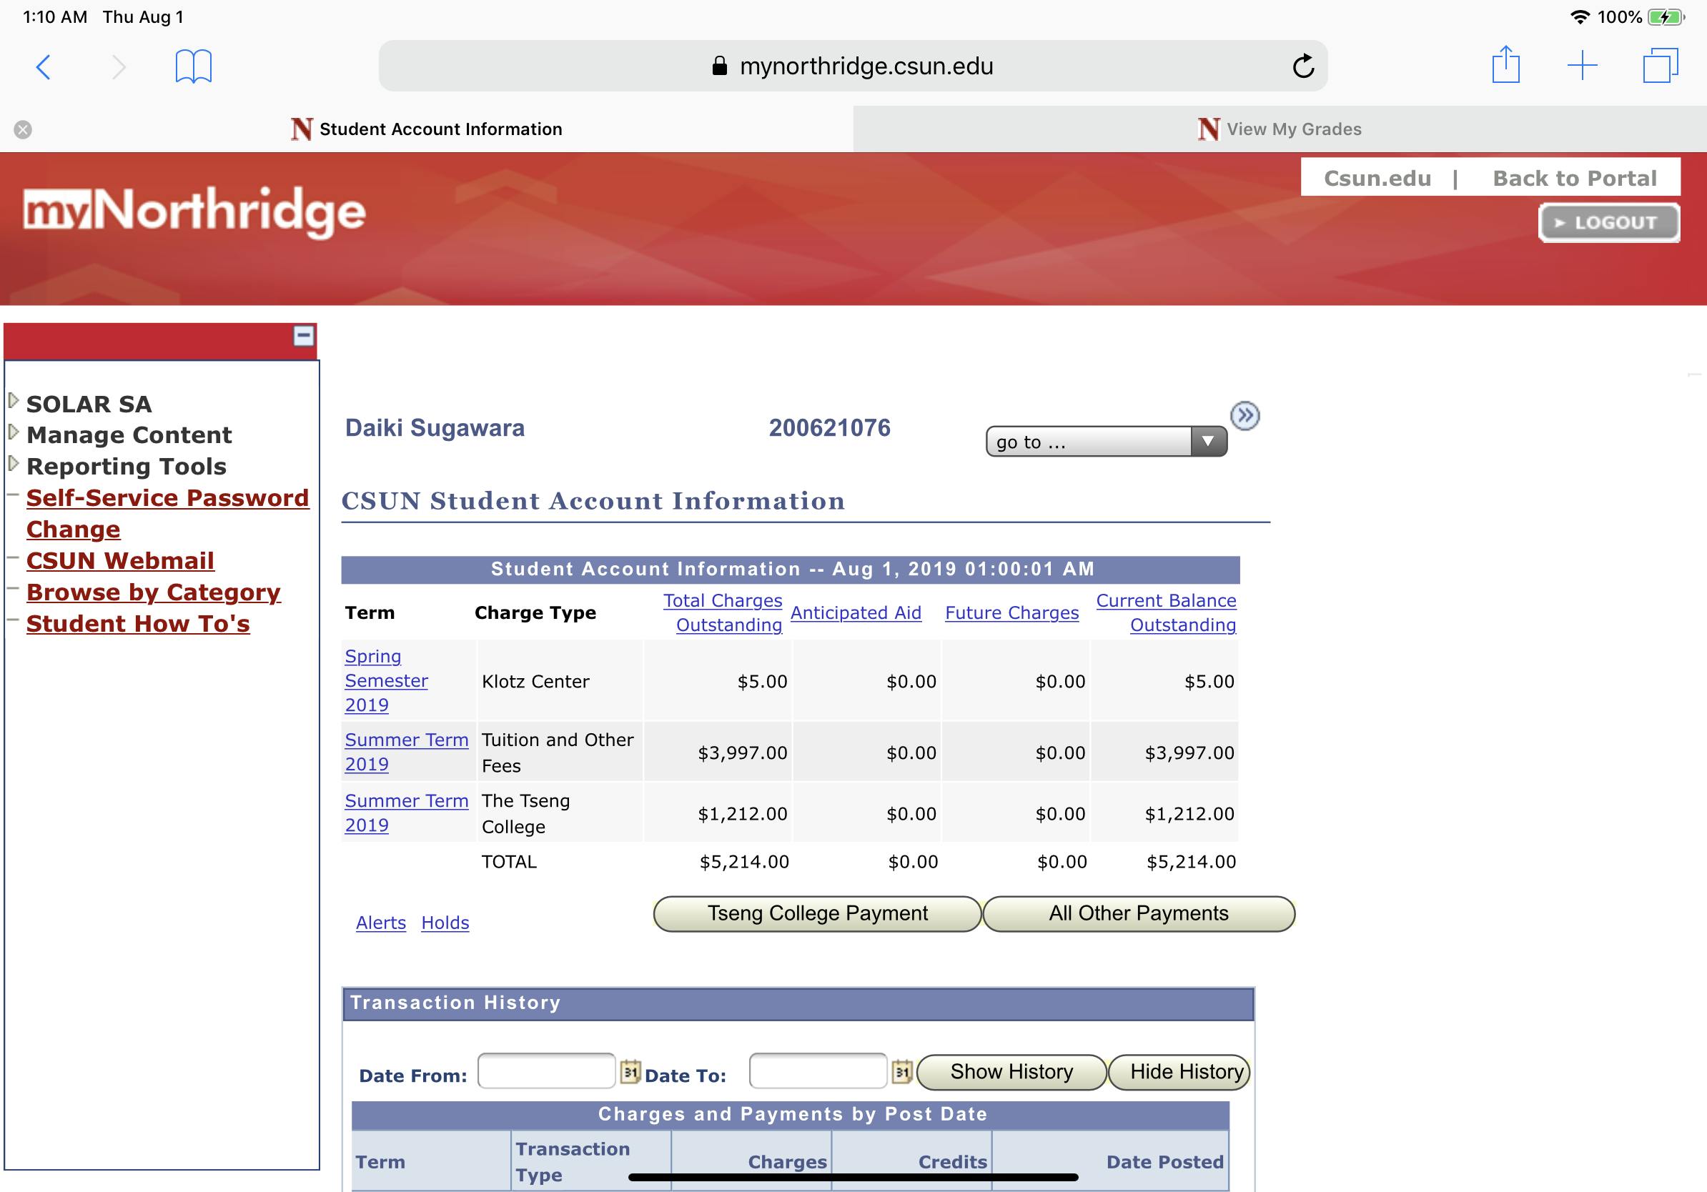Switch to View My Grades tab
Screen dimensions: 1707x1192
coord(1279,129)
